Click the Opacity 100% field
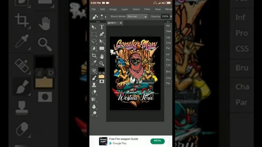Image resolution: width=262 pixels, height=147 pixels. tap(165, 16)
